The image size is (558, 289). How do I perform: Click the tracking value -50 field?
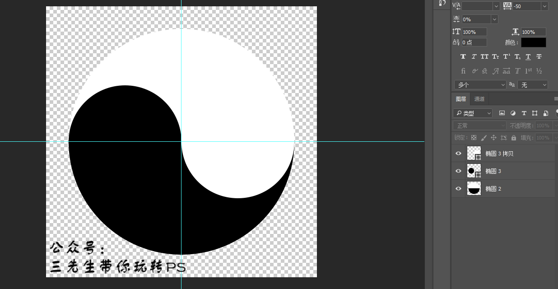click(x=527, y=6)
